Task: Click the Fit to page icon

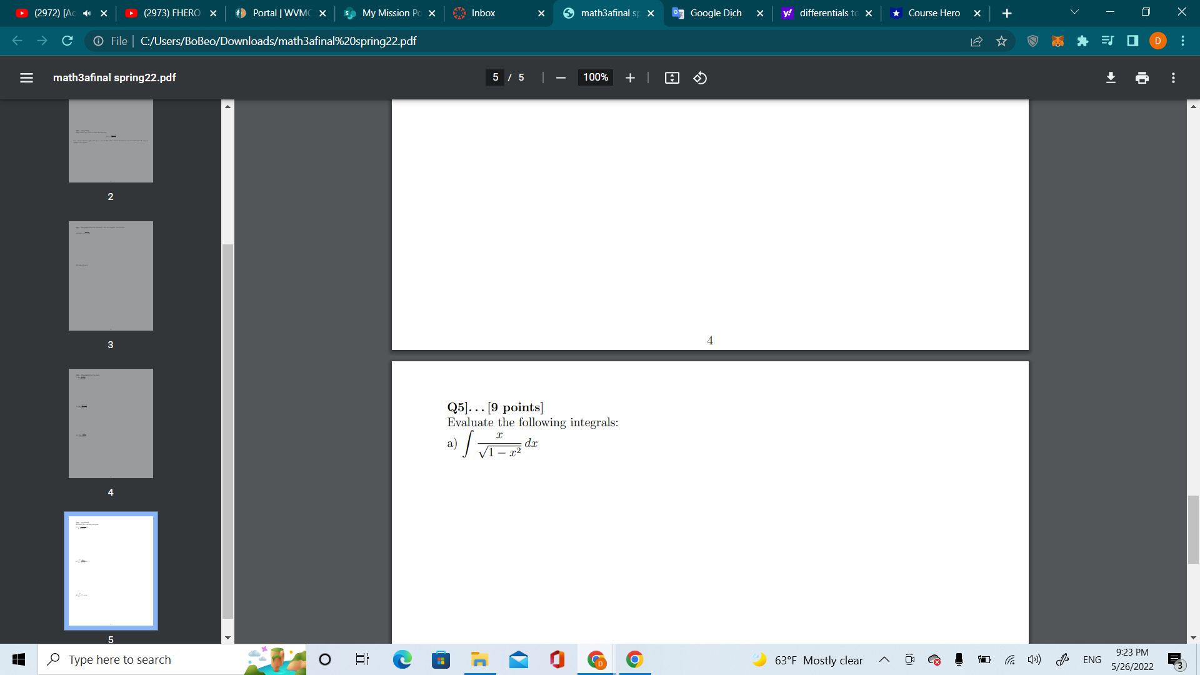Action: tap(671, 77)
